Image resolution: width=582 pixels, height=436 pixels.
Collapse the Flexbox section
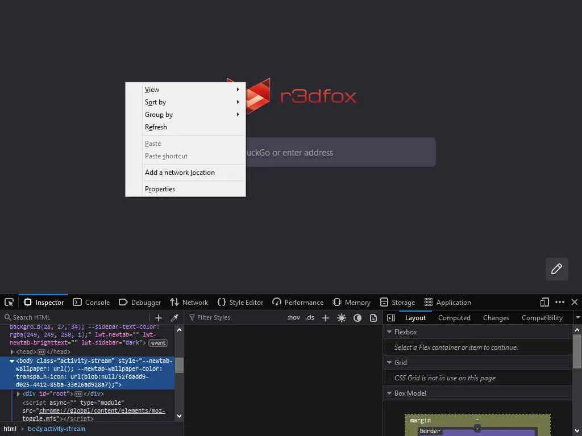tap(389, 332)
